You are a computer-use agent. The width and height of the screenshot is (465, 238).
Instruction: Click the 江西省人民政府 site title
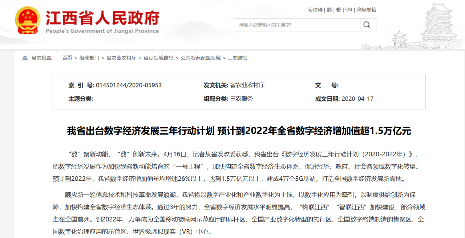(x=102, y=18)
